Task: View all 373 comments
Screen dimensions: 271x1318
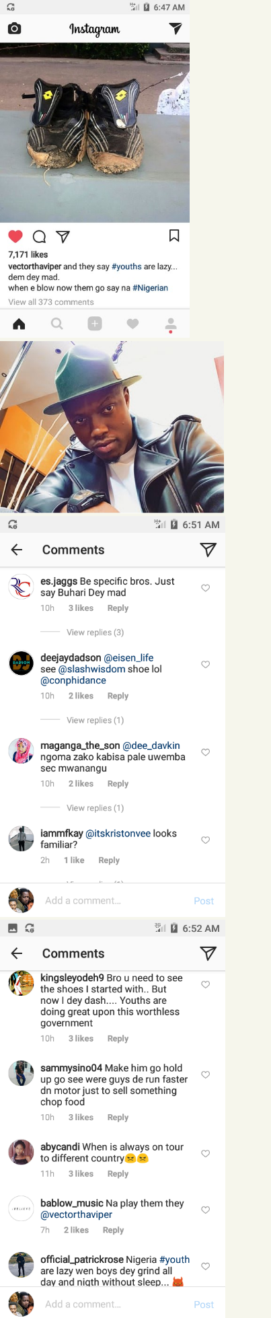Action: tap(51, 302)
